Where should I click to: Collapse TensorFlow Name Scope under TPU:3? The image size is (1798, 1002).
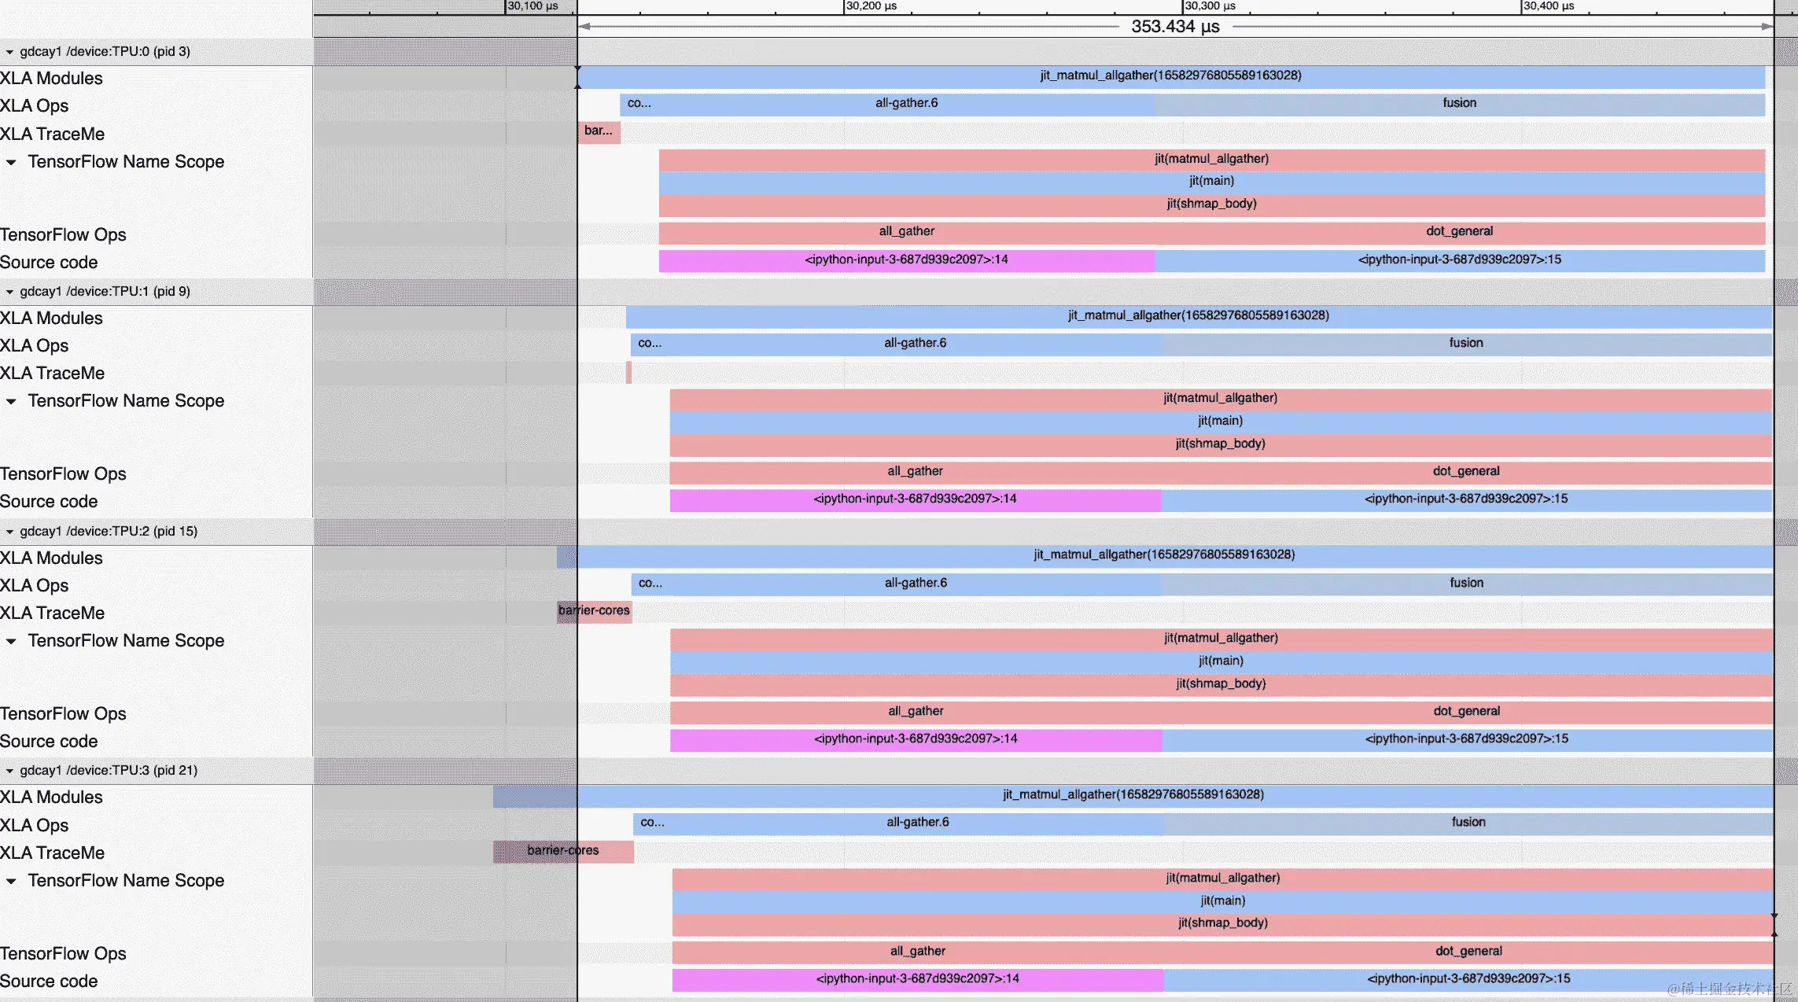pyautogui.click(x=11, y=881)
